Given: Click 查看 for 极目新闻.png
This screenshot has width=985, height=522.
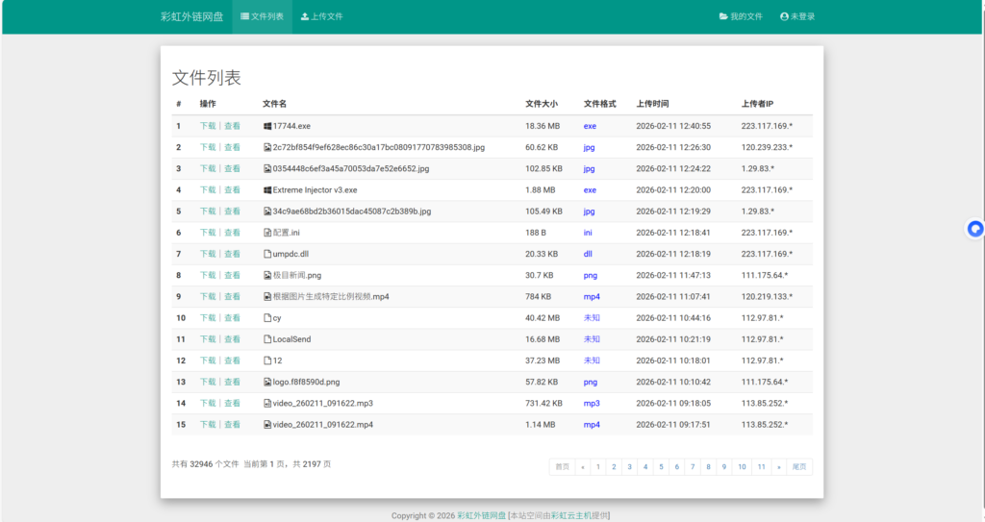Looking at the screenshot, I should coord(233,276).
